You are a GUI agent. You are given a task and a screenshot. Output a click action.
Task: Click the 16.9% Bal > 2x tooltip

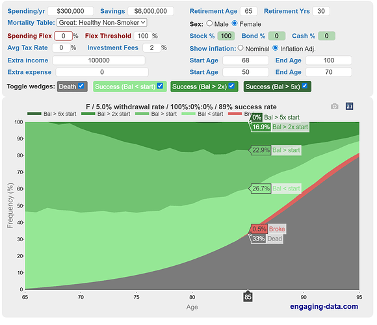[280, 127]
